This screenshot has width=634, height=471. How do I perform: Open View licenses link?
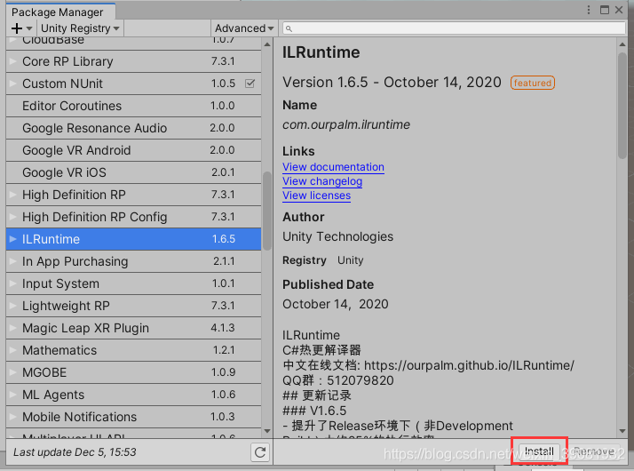[317, 196]
